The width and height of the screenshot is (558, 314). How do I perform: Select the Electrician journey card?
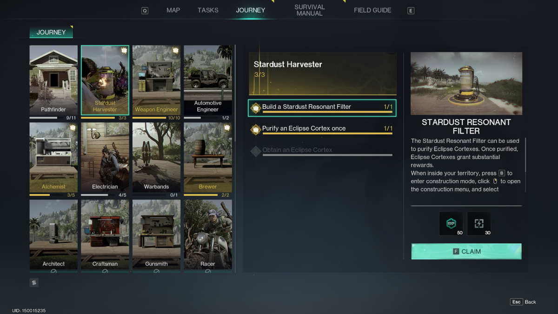(x=105, y=157)
